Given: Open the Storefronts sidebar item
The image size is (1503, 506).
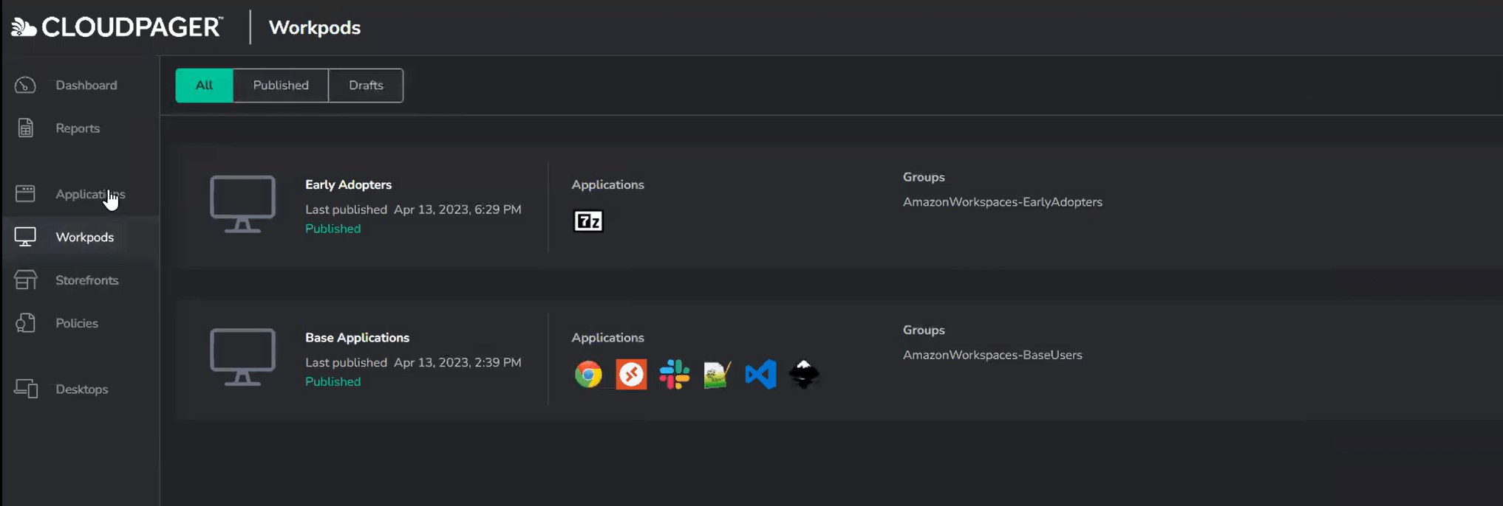Looking at the screenshot, I should click(87, 280).
